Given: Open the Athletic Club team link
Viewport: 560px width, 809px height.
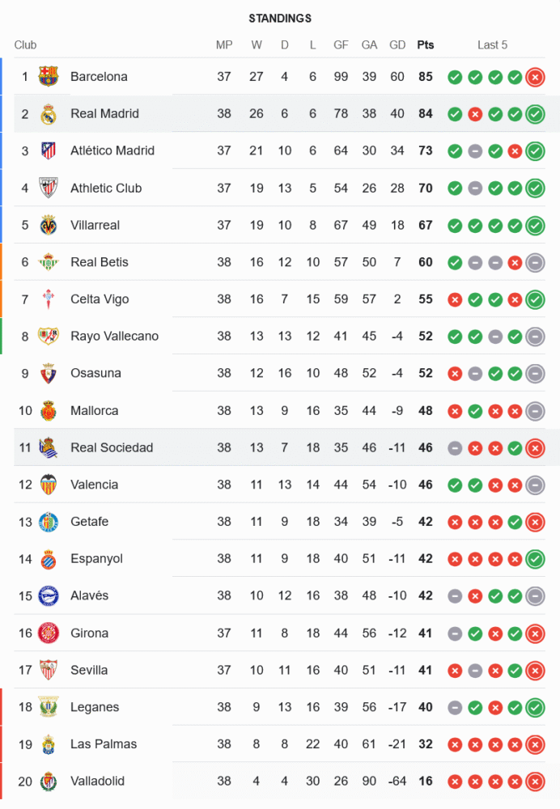Looking at the screenshot, I should pos(106,188).
